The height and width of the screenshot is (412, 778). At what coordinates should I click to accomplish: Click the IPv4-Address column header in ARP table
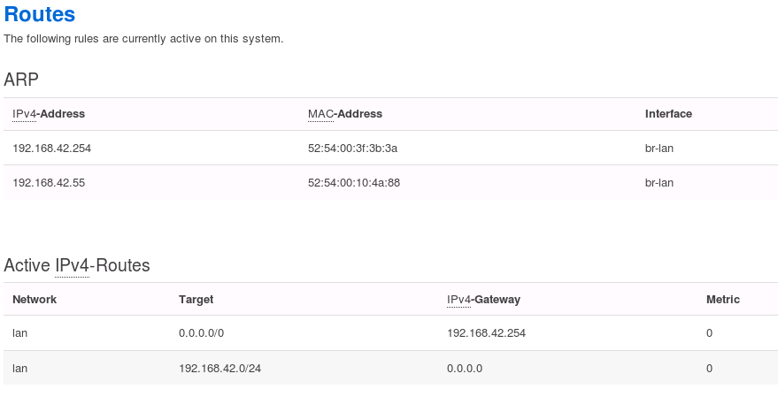pyautogui.click(x=49, y=114)
